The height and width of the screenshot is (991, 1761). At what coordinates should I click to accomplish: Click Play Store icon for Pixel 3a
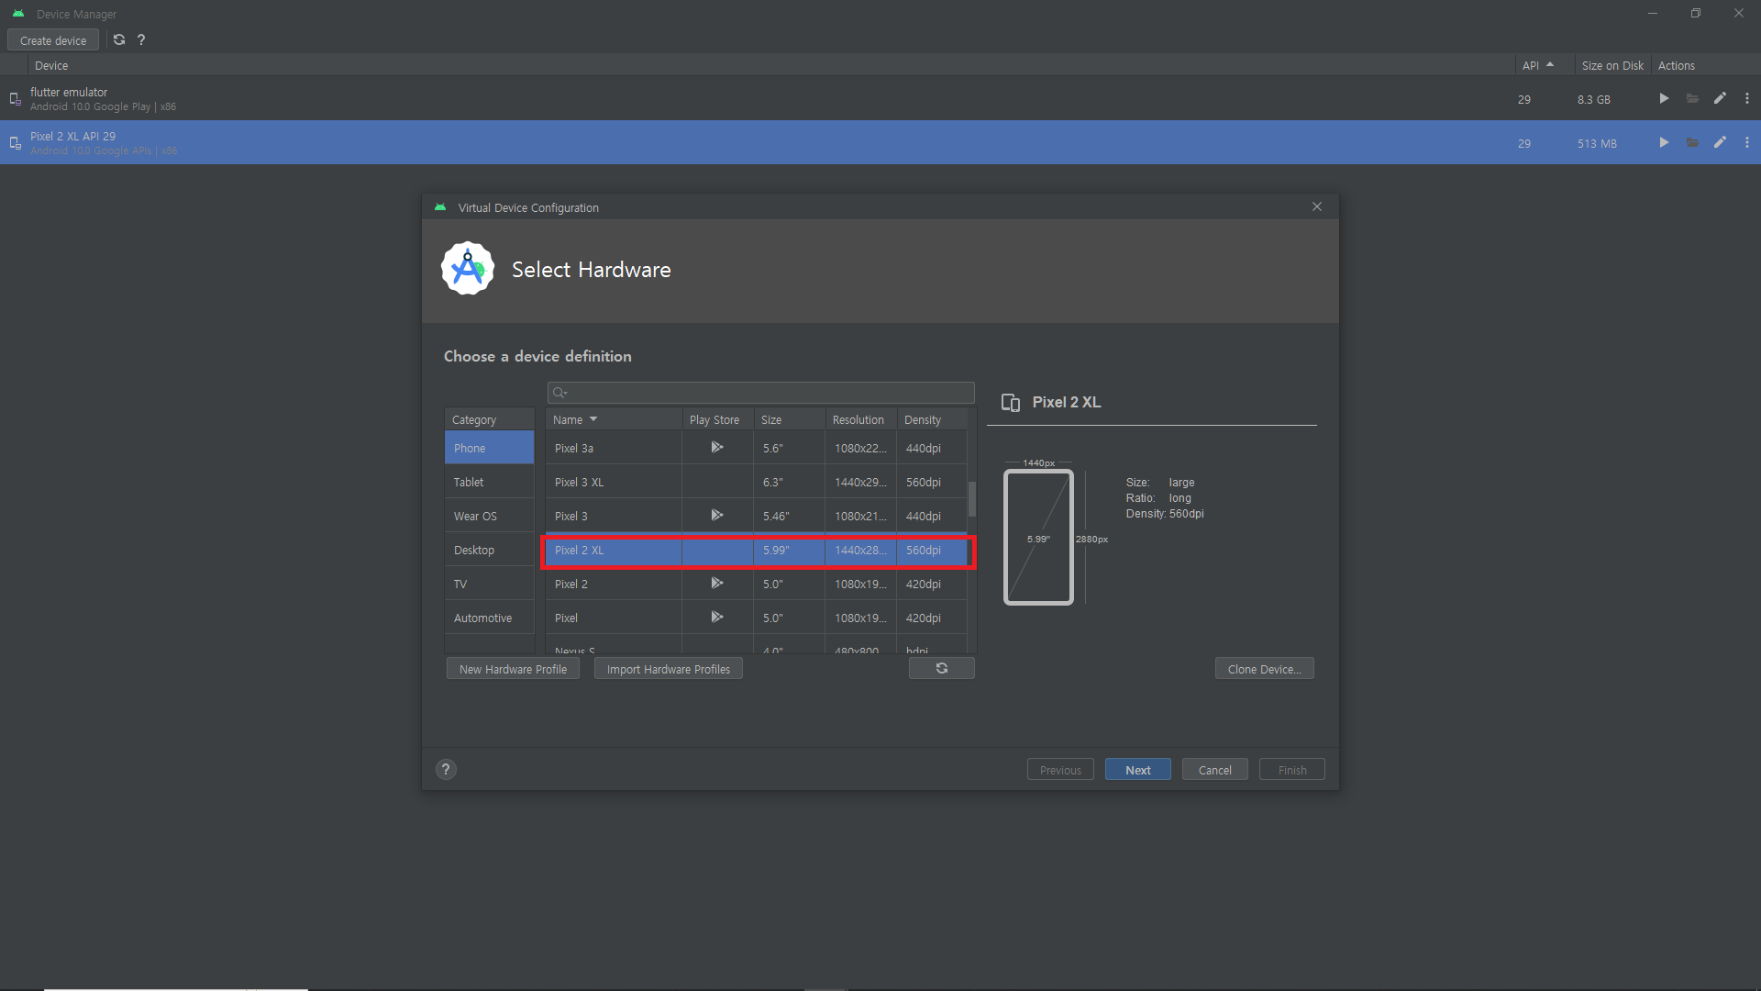[x=717, y=448]
